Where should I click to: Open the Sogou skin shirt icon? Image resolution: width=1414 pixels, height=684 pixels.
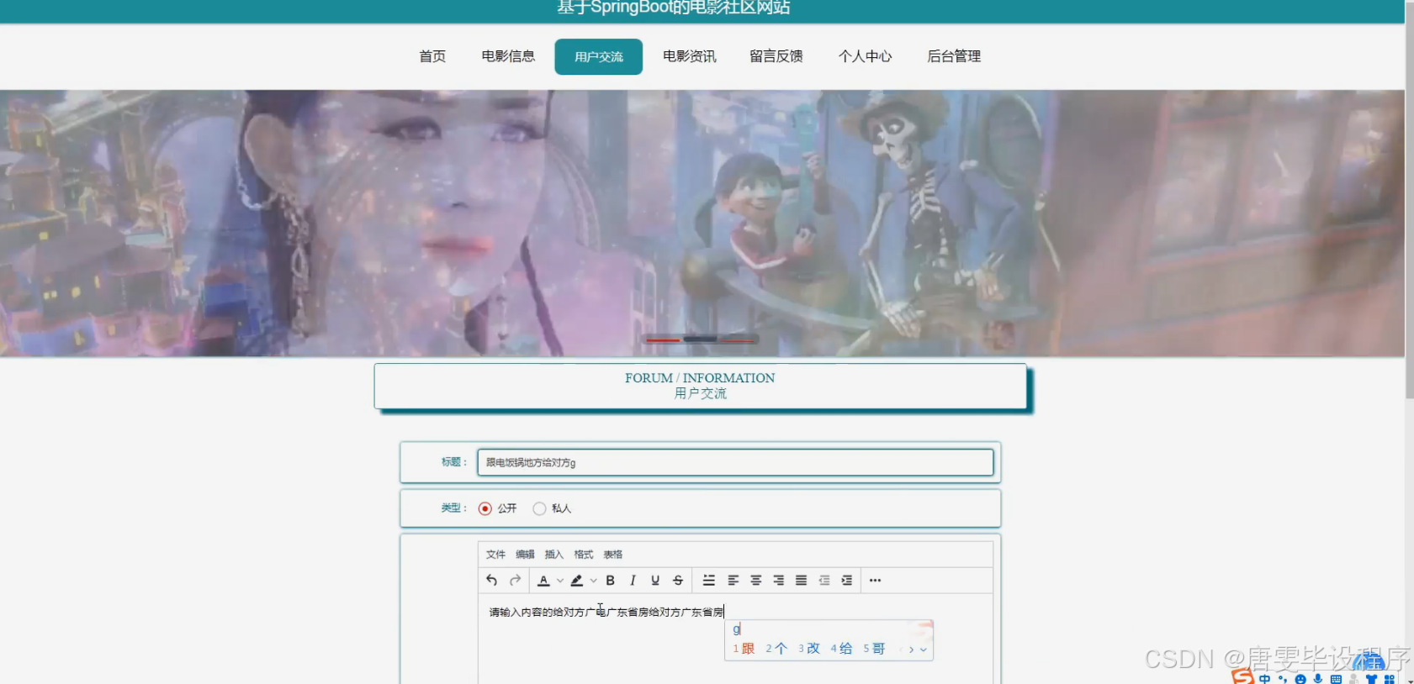pos(1372,679)
